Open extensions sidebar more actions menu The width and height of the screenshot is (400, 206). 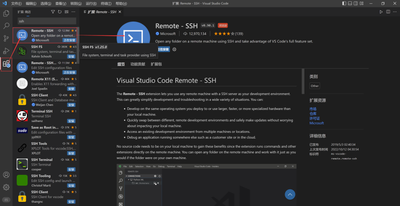click(73, 12)
